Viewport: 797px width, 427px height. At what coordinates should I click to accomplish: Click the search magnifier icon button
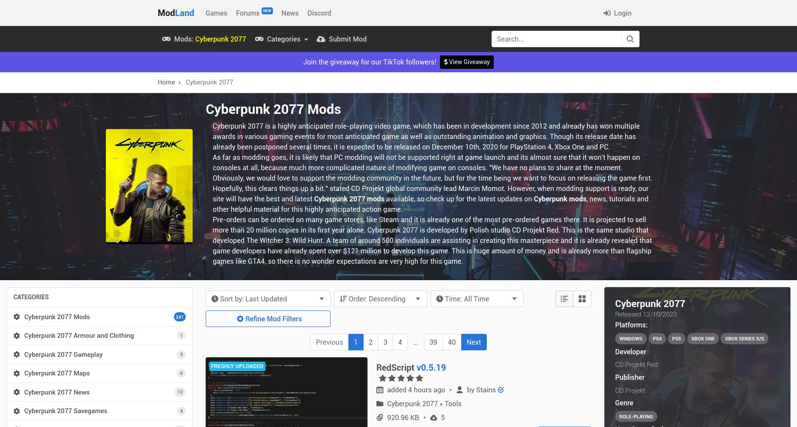pos(630,39)
